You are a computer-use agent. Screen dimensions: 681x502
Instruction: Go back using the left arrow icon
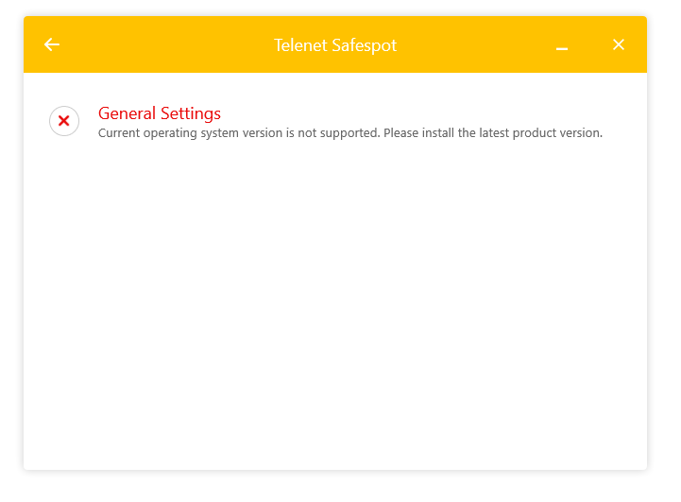coord(52,44)
